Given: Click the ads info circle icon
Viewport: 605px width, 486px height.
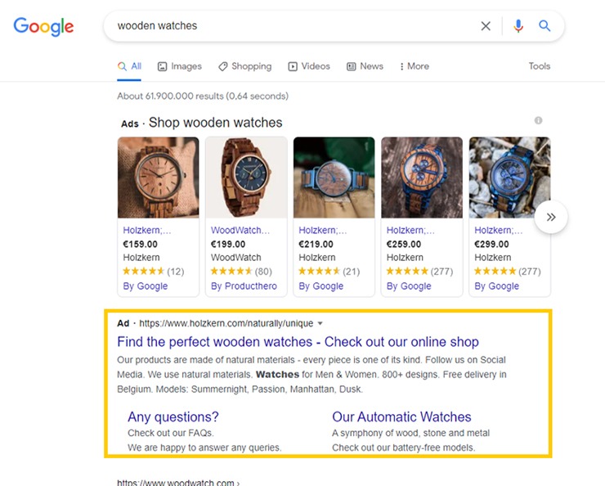Looking at the screenshot, I should (538, 120).
